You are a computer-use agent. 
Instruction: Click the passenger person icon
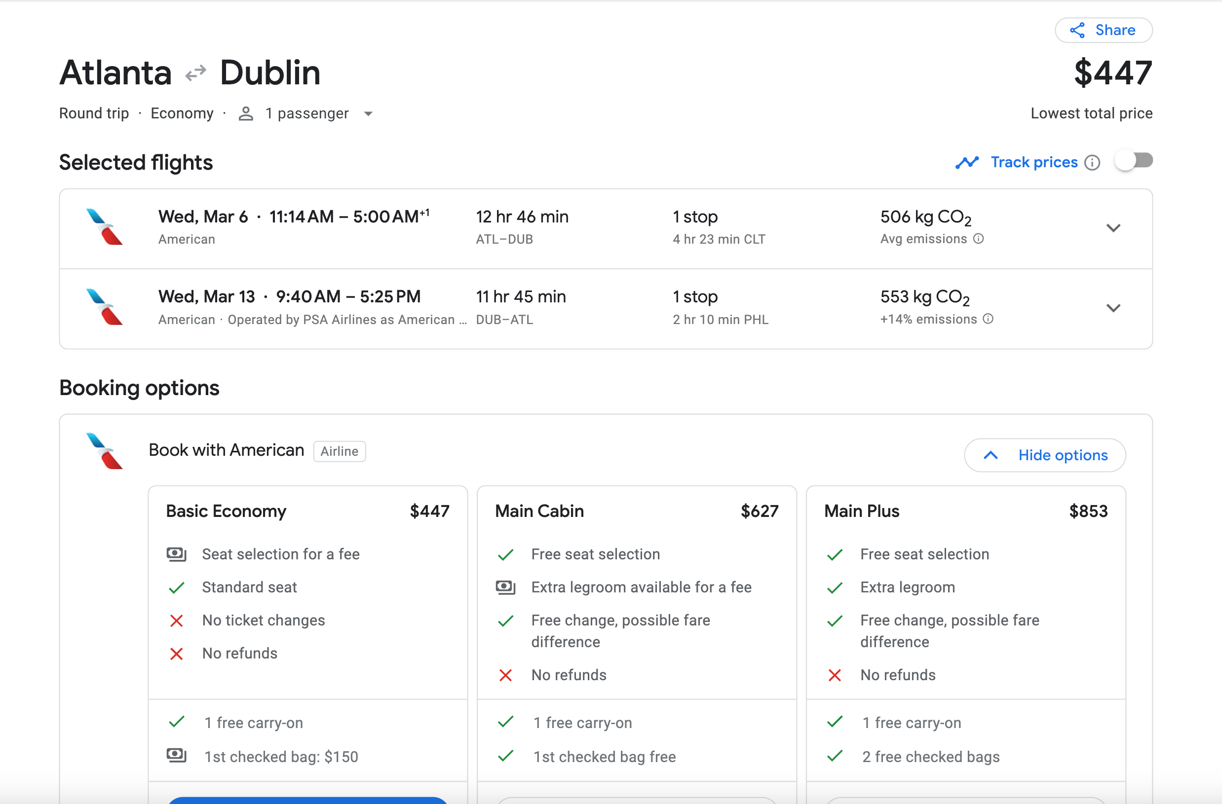click(246, 113)
